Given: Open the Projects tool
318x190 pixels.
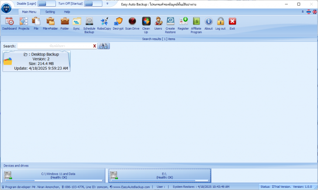Looking at the screenshot, I should click(24, 24).
